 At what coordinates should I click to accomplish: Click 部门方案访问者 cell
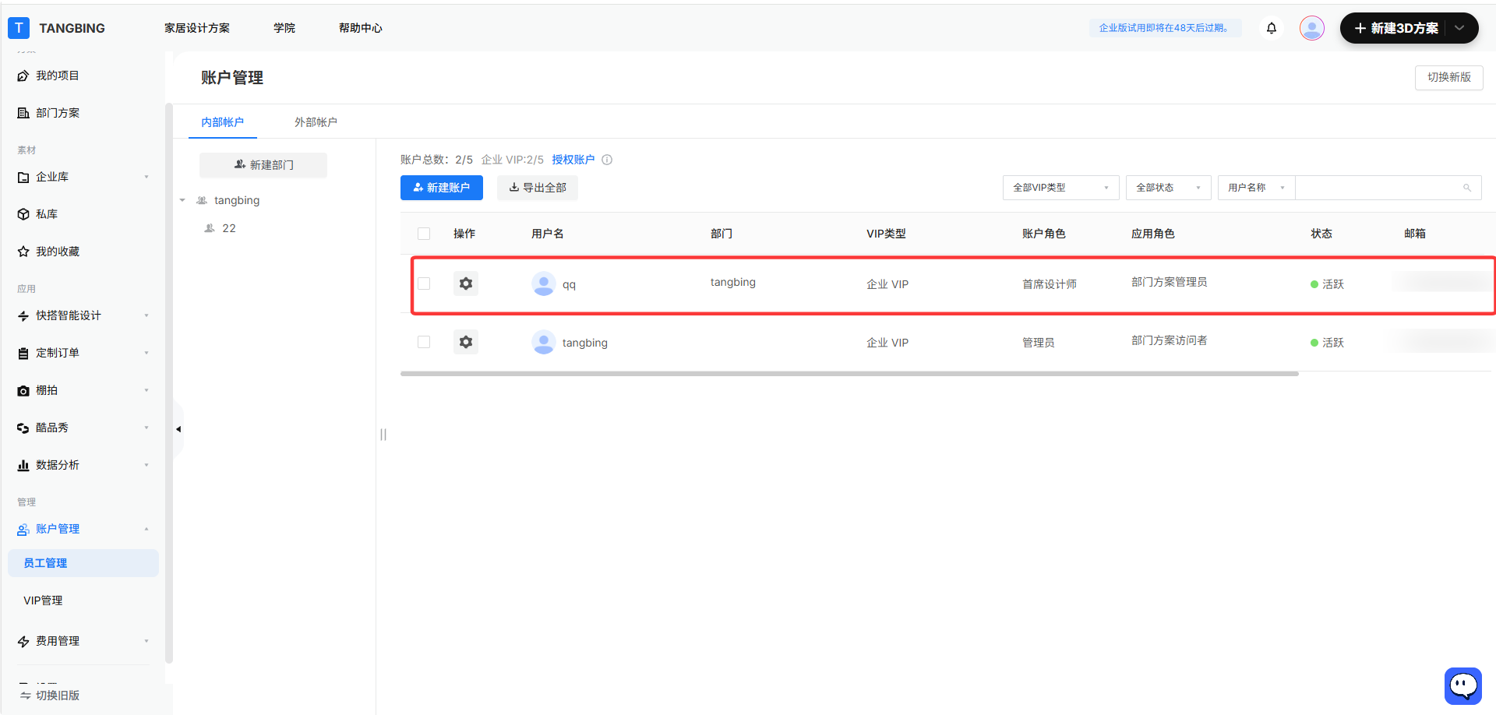click(1169, 340)
